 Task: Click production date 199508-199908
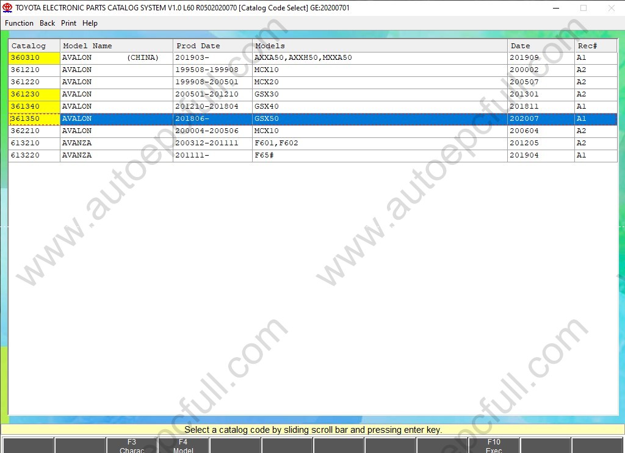pyautogui.click(x=213, y=70)
